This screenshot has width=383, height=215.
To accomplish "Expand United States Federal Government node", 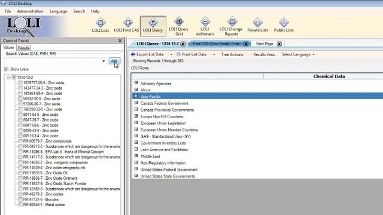I will click(136, 169).
